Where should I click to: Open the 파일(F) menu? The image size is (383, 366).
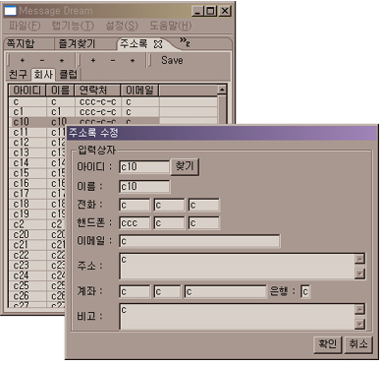coord(25,26)
